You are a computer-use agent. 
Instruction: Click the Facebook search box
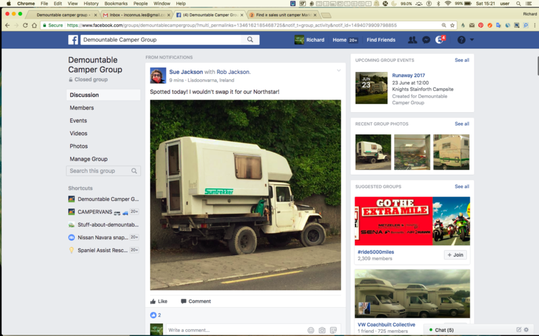(161, 40)
